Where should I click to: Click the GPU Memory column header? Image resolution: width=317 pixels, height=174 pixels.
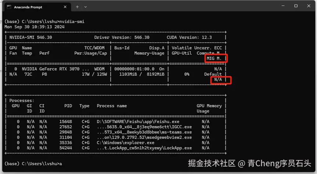209,106
